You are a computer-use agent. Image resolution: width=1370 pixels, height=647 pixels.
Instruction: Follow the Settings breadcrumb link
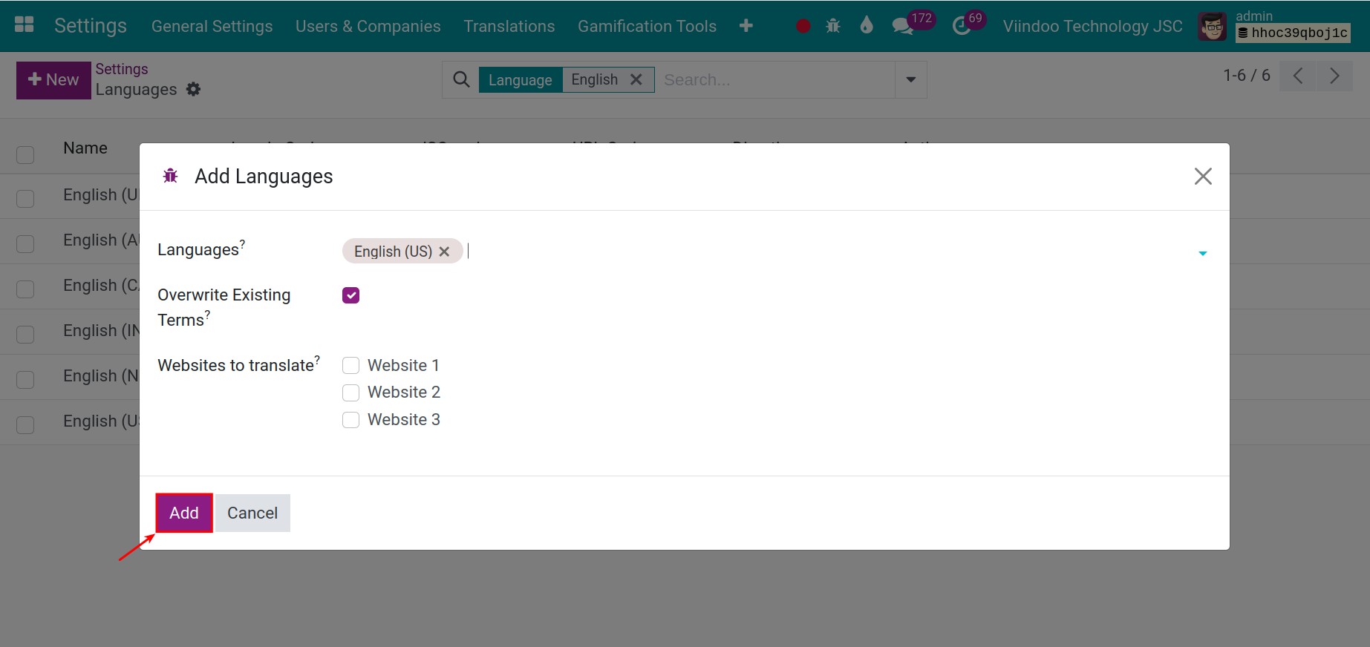tap(122, 69)
